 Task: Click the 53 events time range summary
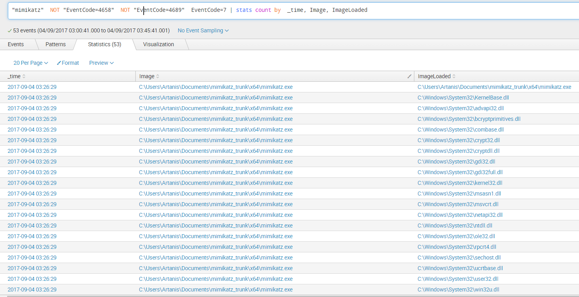91,30
